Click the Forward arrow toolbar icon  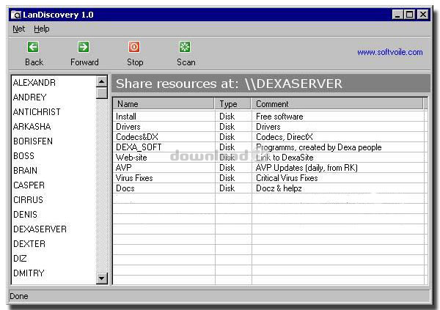point(84,48)
